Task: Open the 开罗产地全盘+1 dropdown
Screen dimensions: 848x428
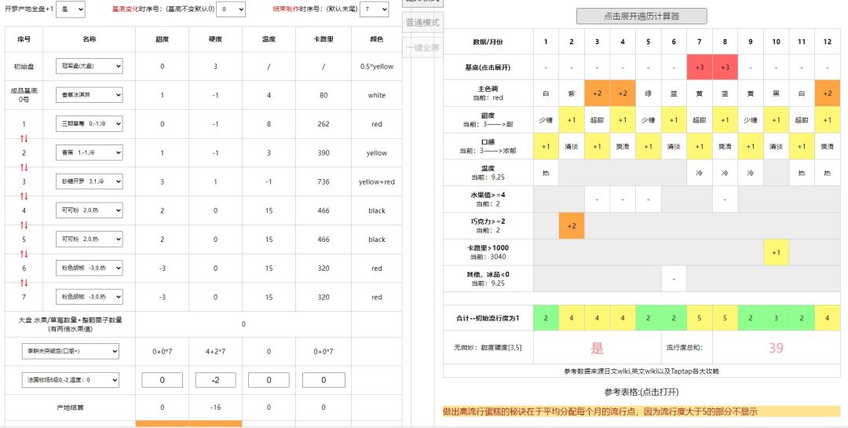Action: [x=71, y=9]
